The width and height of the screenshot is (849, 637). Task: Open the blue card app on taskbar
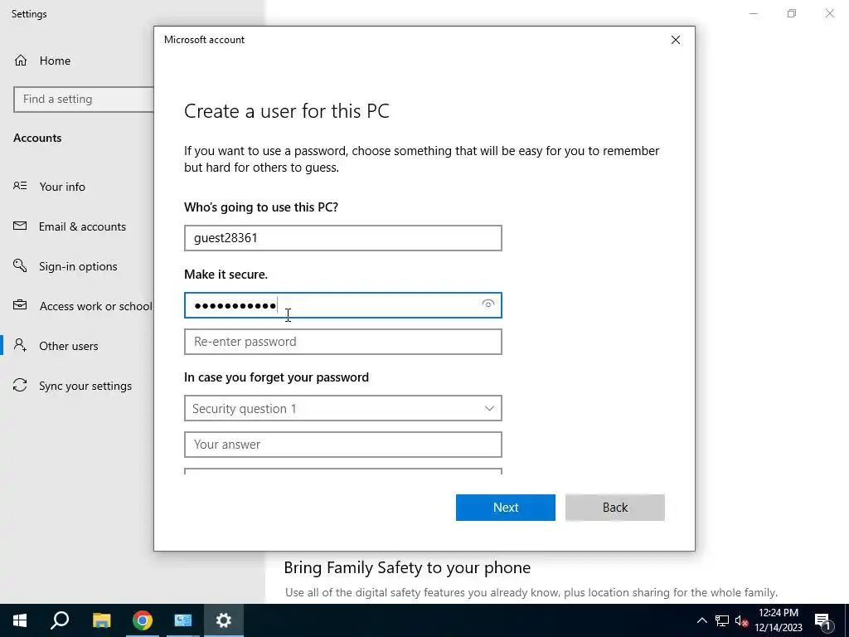point(183,620)
